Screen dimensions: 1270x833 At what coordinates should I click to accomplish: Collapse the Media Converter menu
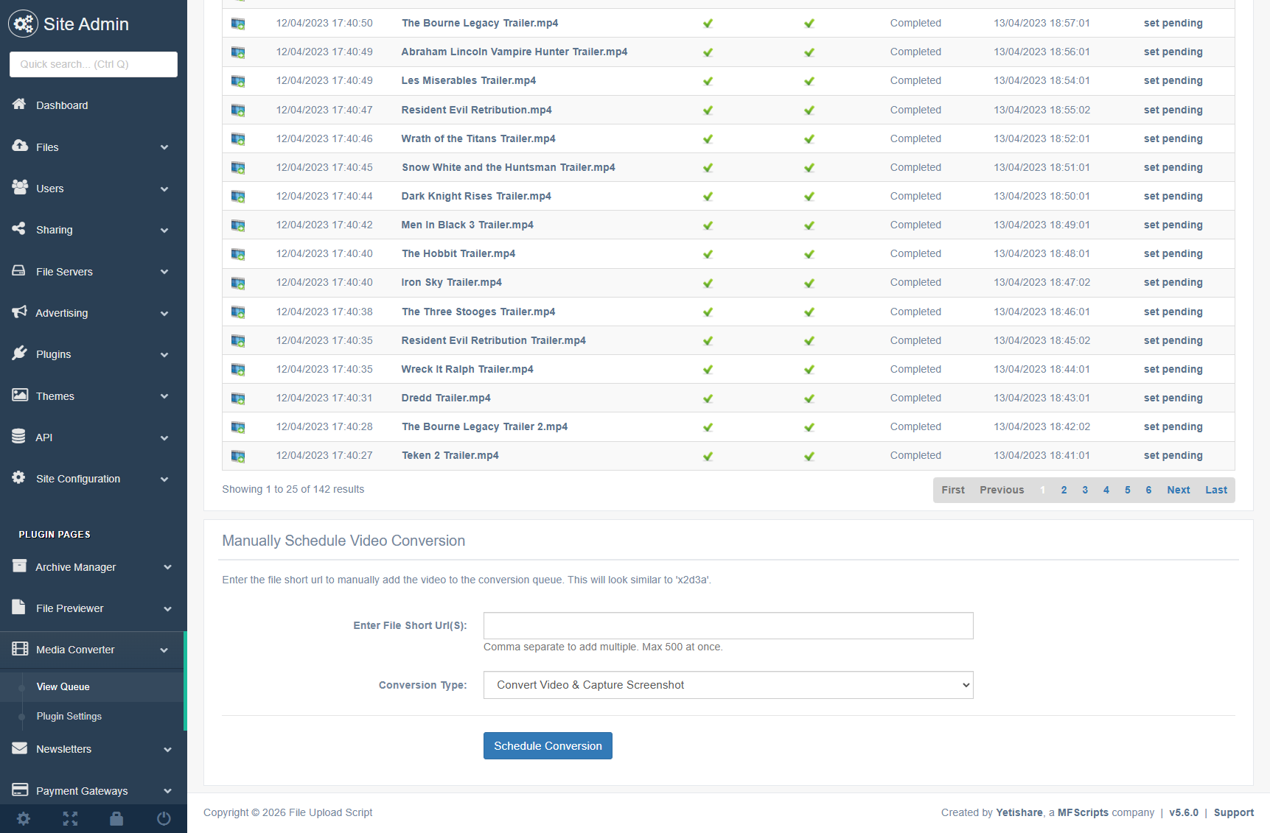[93, 650]
